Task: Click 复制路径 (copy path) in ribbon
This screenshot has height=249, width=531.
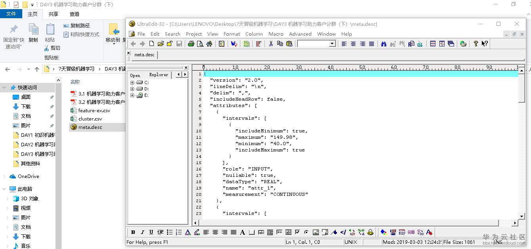Action: click(80, 25)
